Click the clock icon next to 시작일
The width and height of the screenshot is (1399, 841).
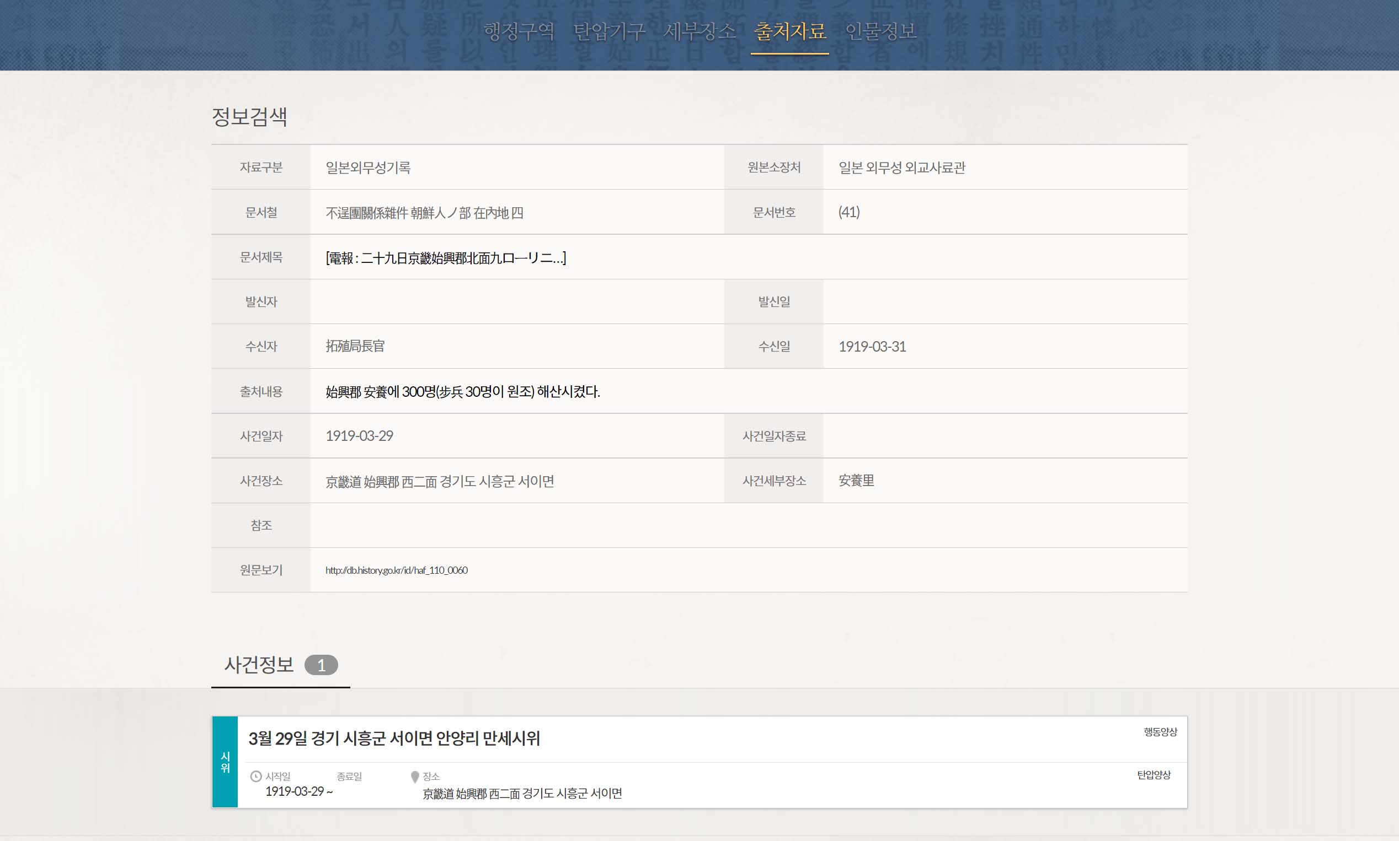click(x=256, y=777)
